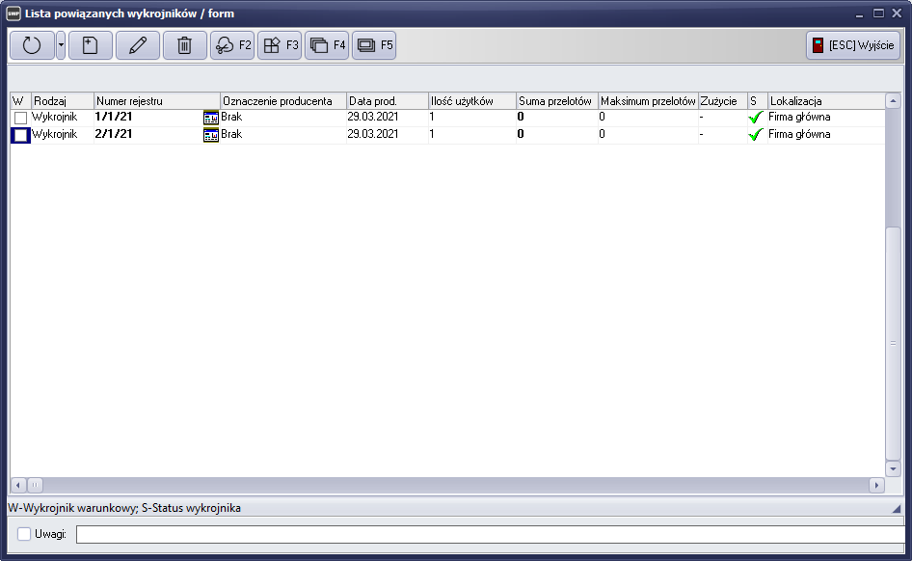
Task: Tick the W checkbox for row 1/1/21
Action: (x=20, y=118)
